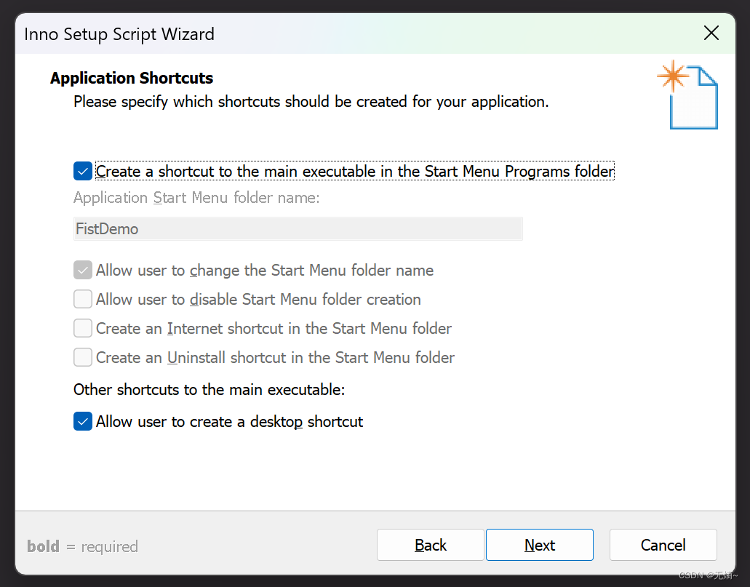Image resolution: width=750 pixels, height=587 pixels.
Task: Click the Application Start Menu folder name field
Action: (298, 228)
